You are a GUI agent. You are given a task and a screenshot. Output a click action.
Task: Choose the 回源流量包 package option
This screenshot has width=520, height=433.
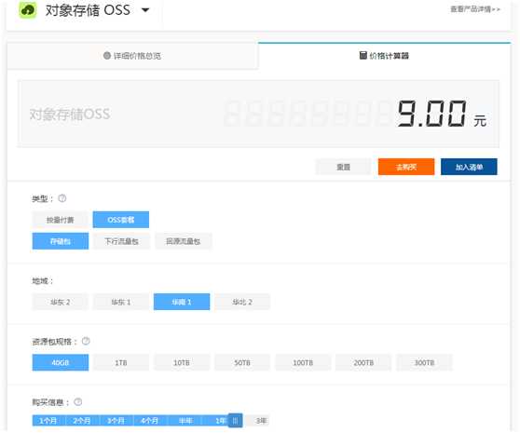[183, 241]
